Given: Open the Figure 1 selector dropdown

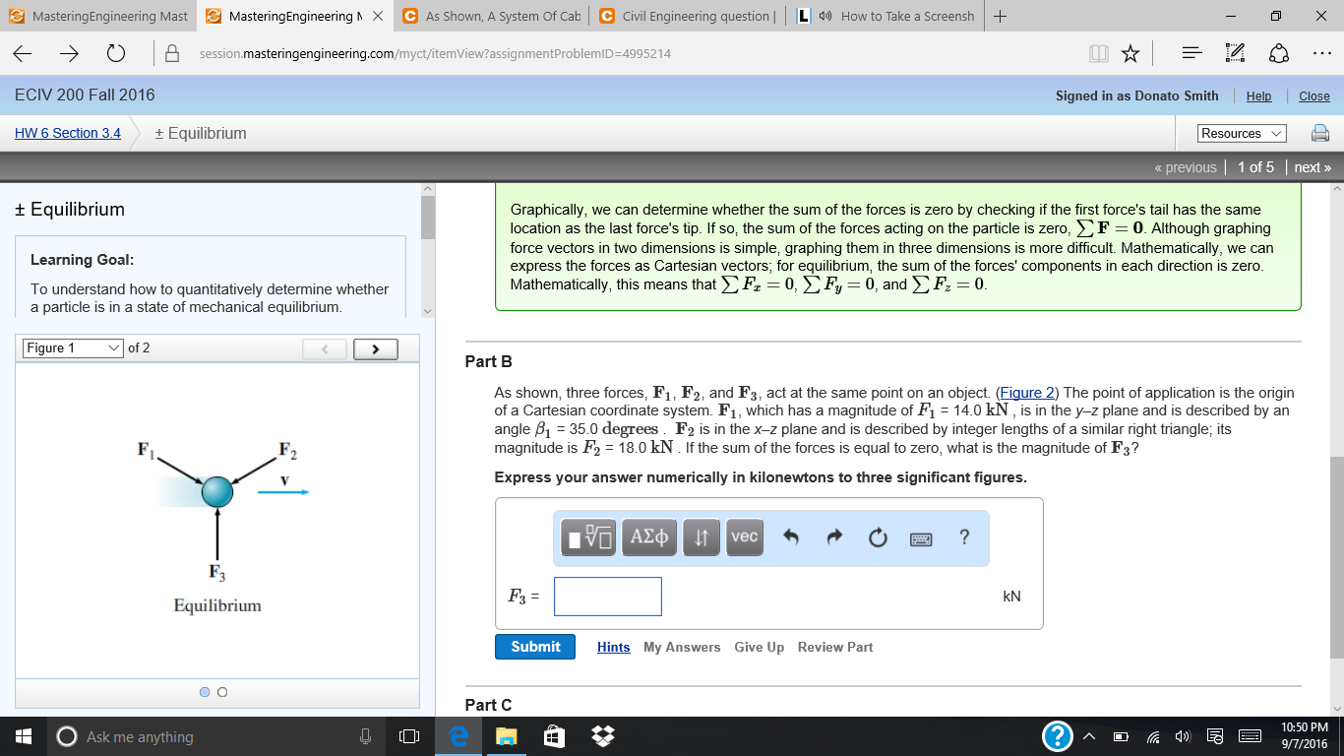Looking at the screenshot, I should (72, 347).
